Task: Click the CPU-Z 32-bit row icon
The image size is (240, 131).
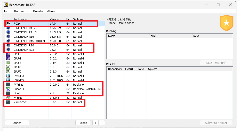Action: tap(8, 54)
